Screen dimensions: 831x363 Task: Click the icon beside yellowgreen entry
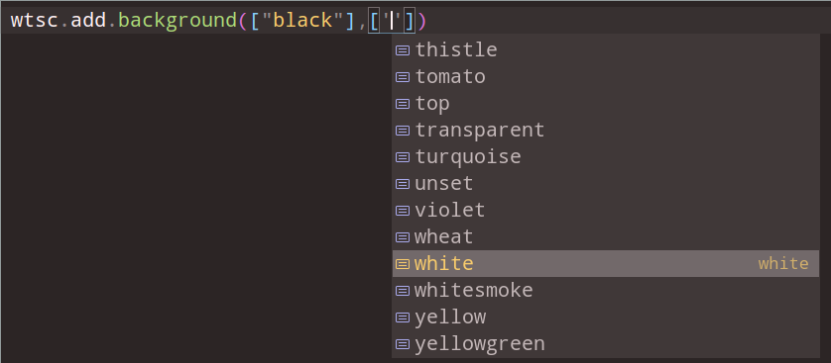click(403, 344)
